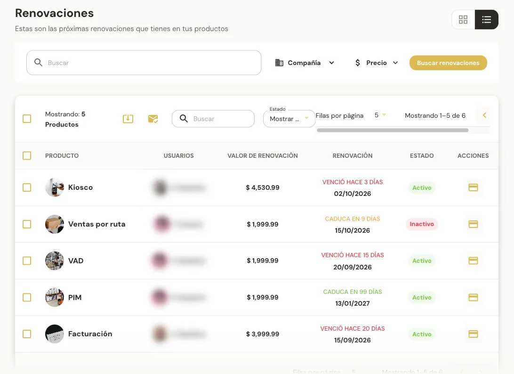Click the ESTADO column header
Viewport: 514px width, 374px height.
click(x=422, y=155)
